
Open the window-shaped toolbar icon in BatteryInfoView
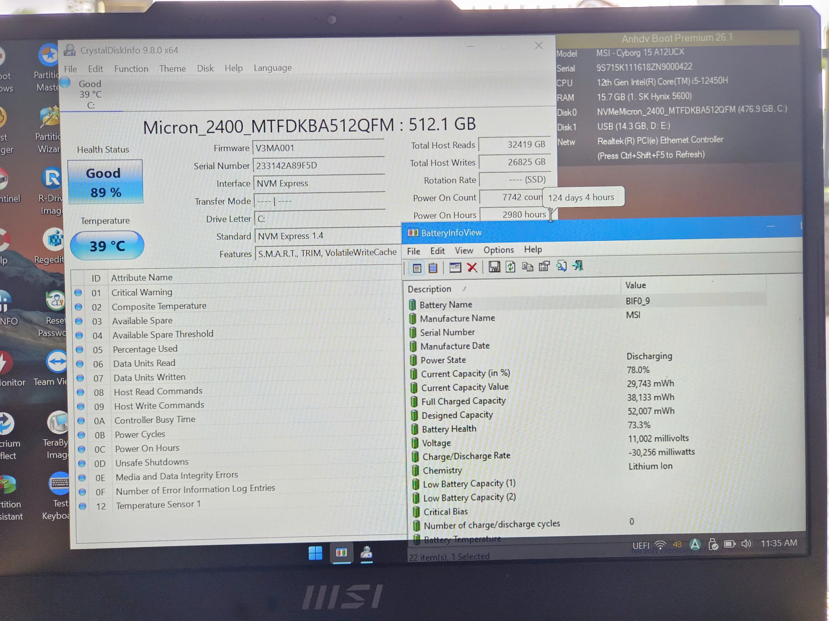pos(455,267)
